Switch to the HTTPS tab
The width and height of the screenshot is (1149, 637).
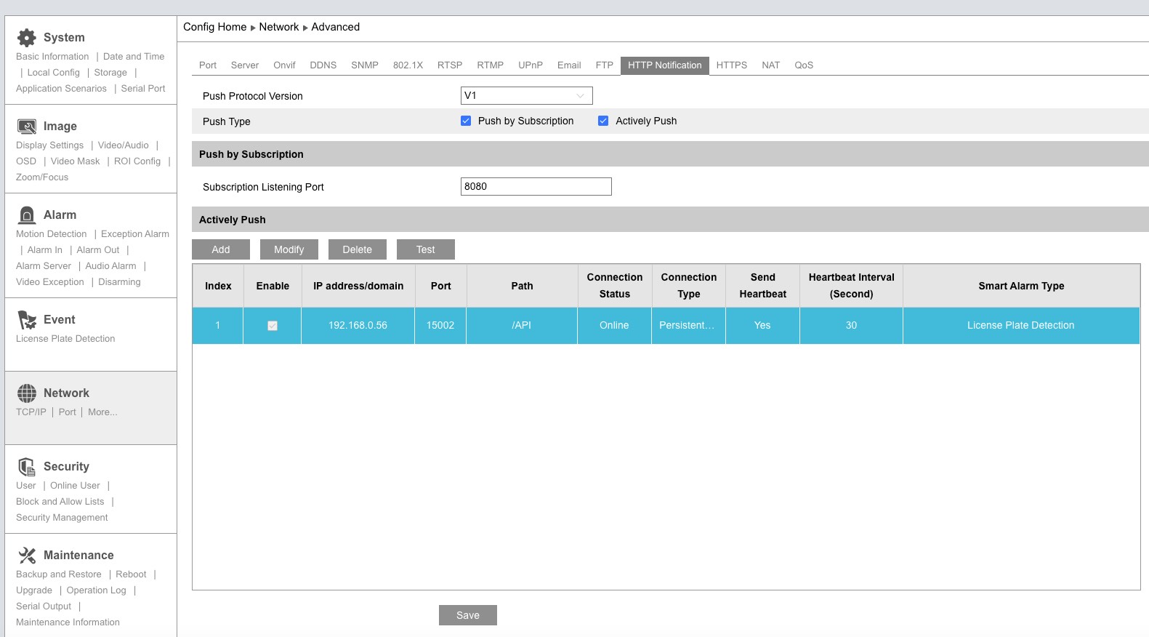point(732,65)
